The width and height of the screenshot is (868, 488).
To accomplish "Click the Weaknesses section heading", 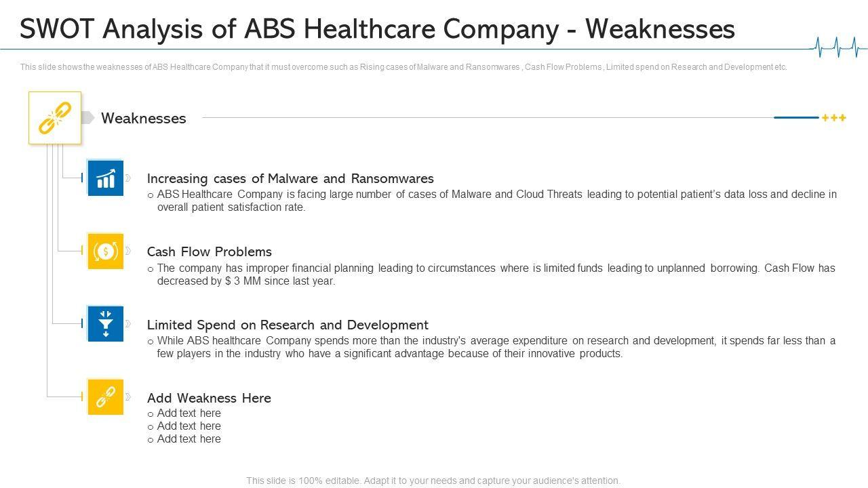I will coord(143,119).
